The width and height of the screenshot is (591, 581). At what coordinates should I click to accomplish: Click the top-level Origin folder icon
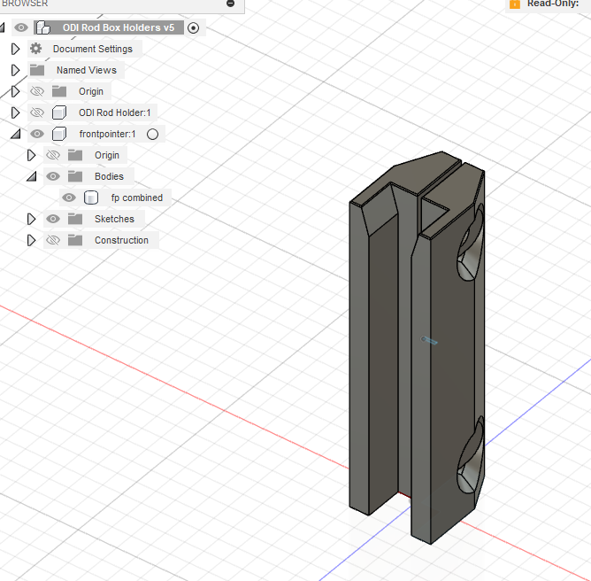coord(59,91)
